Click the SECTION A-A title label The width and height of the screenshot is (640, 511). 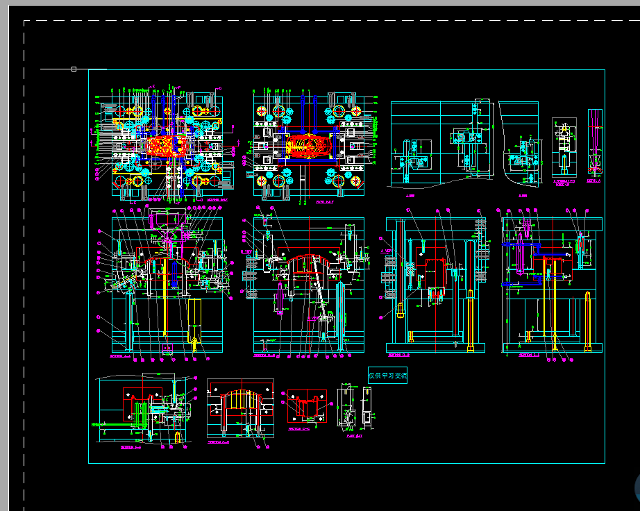(119, 356)
